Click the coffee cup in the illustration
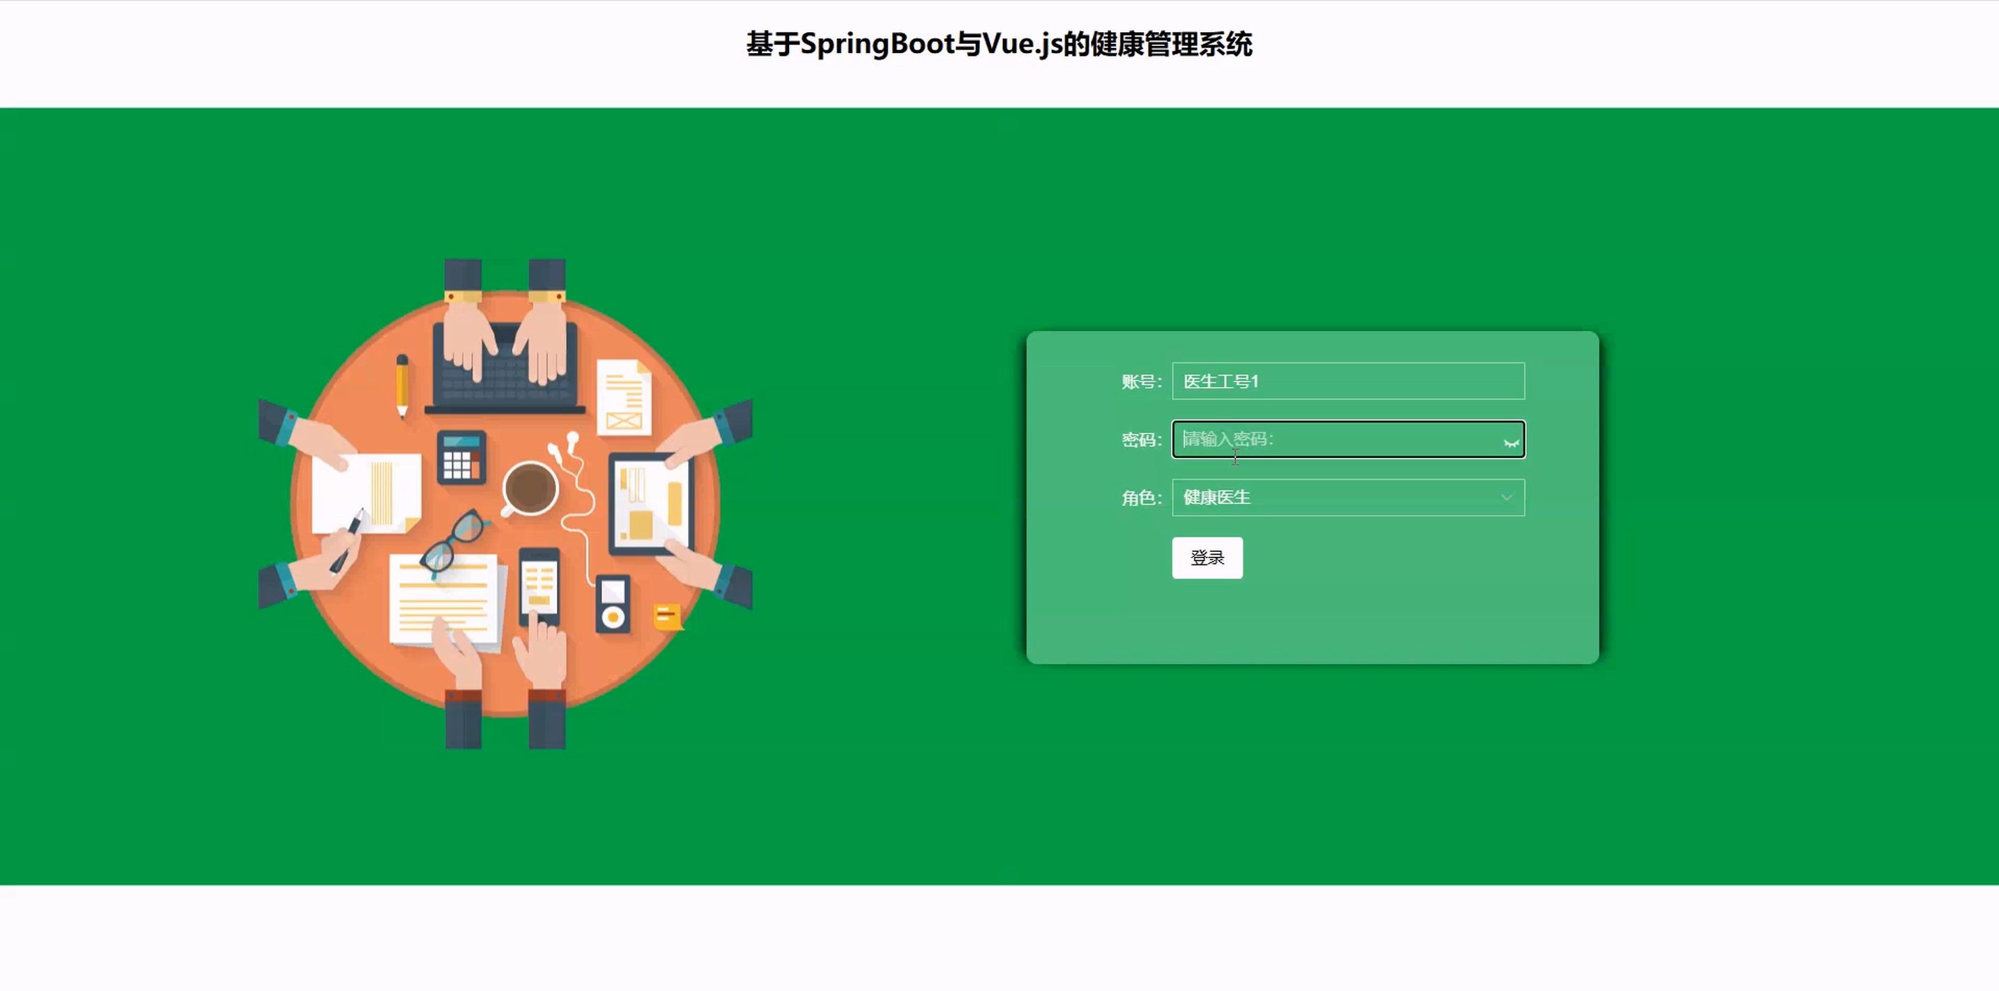The height and width of the screenshot is (991, 1999). click(530, 489)
